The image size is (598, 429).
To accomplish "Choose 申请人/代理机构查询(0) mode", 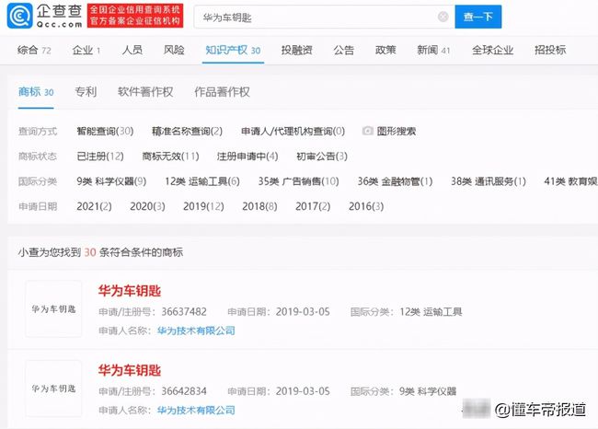I will [293, 132].
